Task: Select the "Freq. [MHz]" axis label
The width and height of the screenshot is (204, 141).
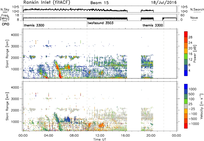Action: (x=5, y=17)
